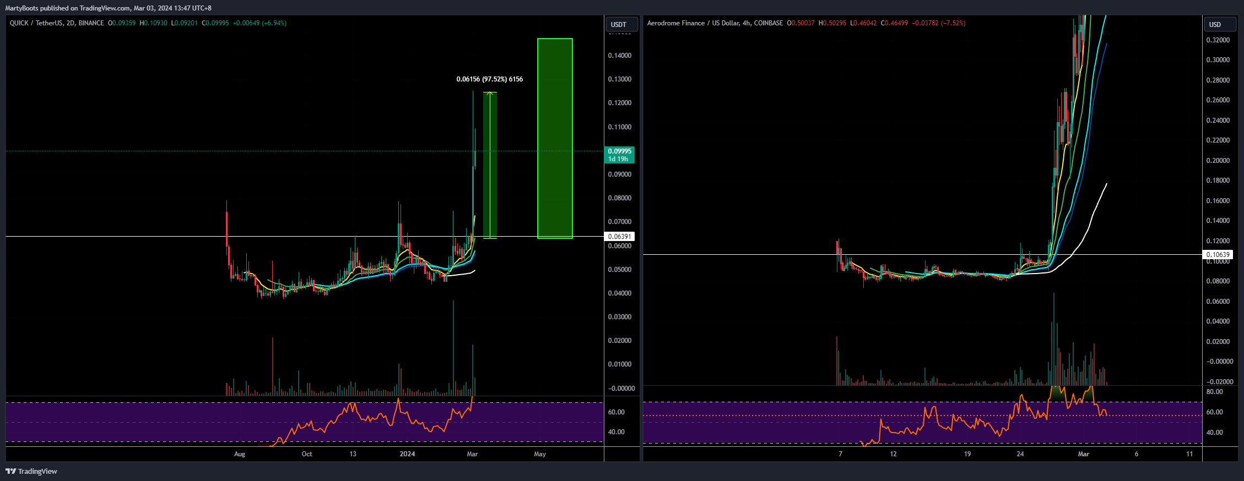Click 0.32000 on the Aerodrome price axis
The image size is (1244, 481).
click(x=1218, y=40)
